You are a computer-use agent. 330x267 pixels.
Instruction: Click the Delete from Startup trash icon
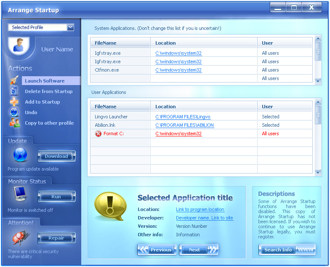point(14,91)
